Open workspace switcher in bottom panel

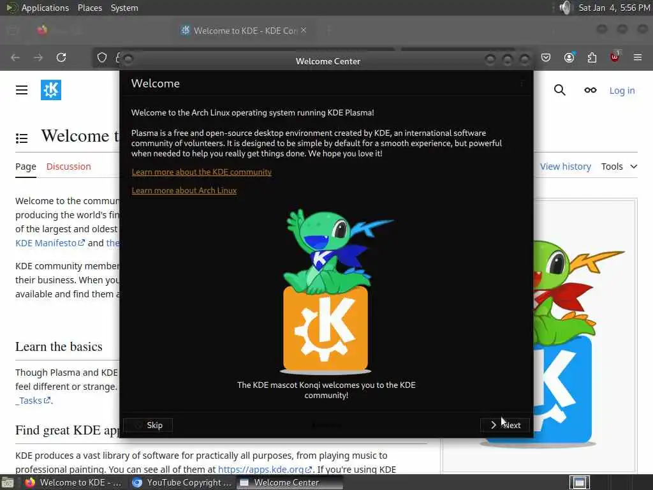click(x=579, y=482)
